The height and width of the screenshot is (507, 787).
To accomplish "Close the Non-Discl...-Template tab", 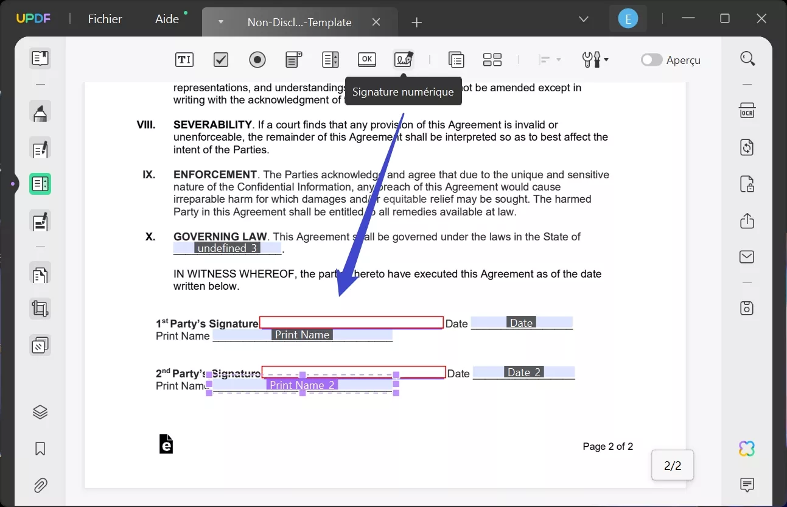I will click(x=376, y=23).
